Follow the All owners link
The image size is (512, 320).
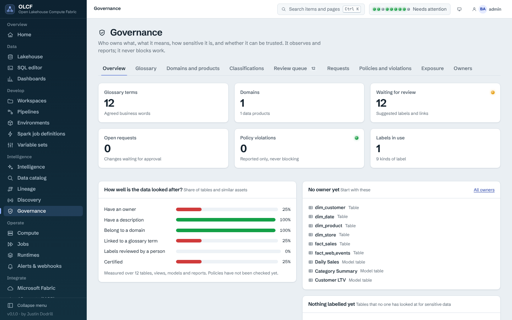pos(484,190)
